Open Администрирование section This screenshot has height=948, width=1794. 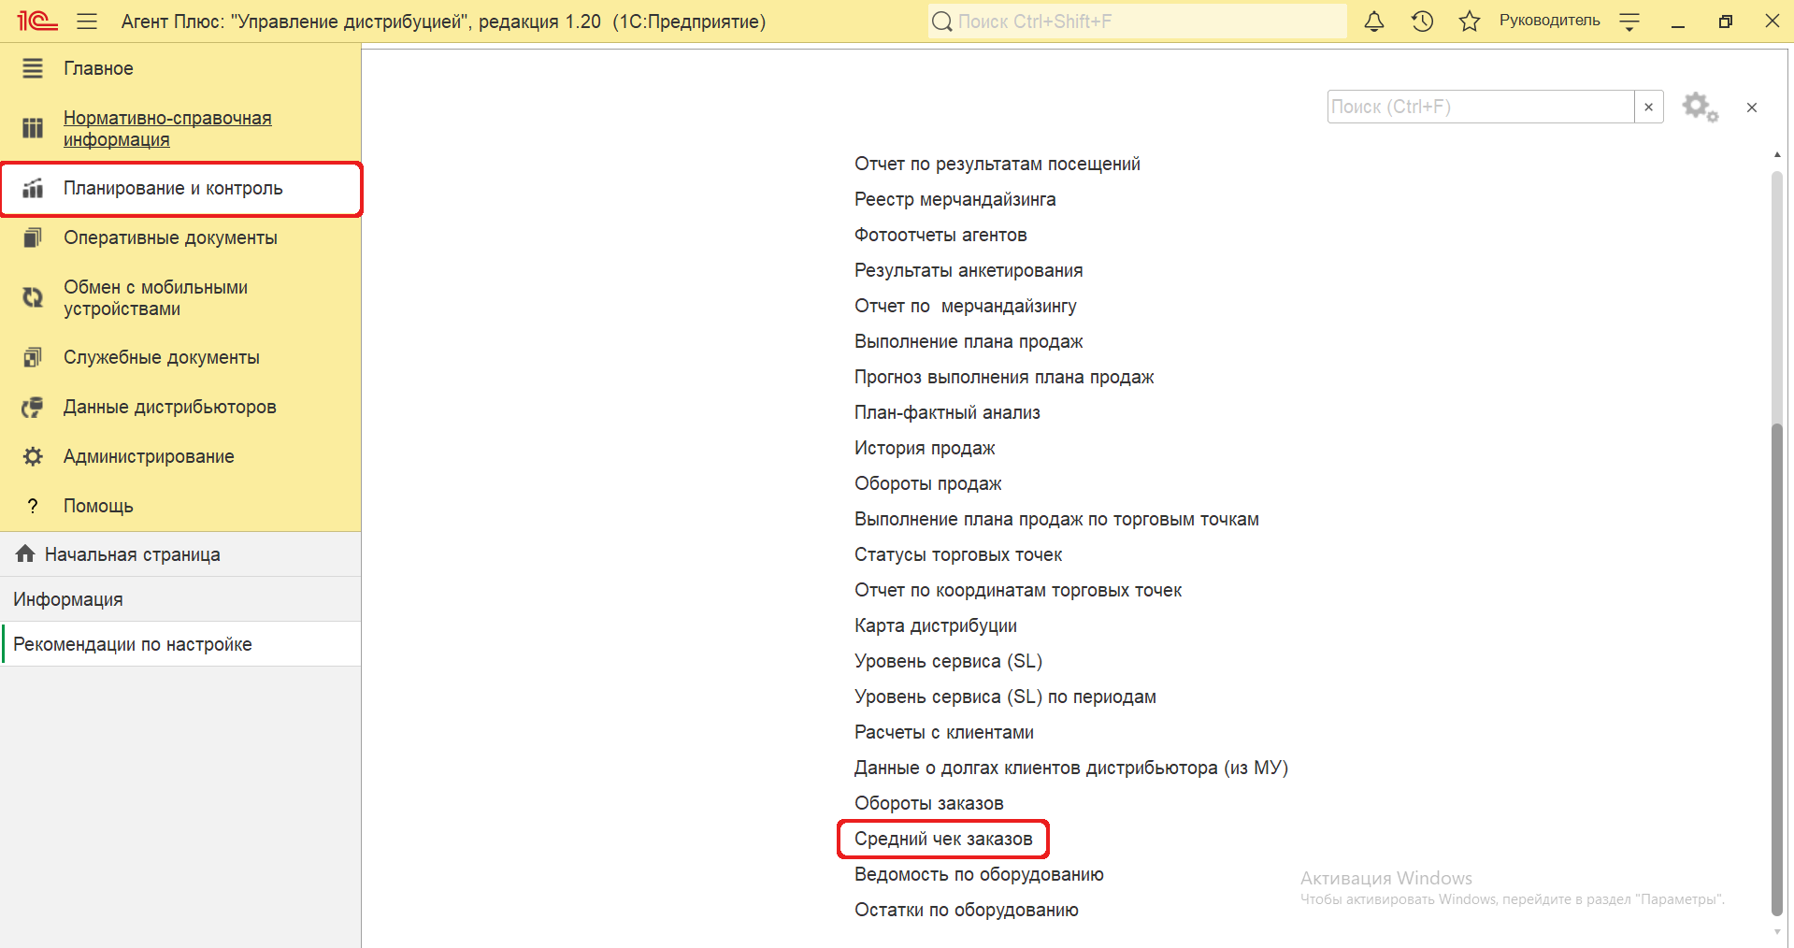pyautogui.click(x=149, y=456)
